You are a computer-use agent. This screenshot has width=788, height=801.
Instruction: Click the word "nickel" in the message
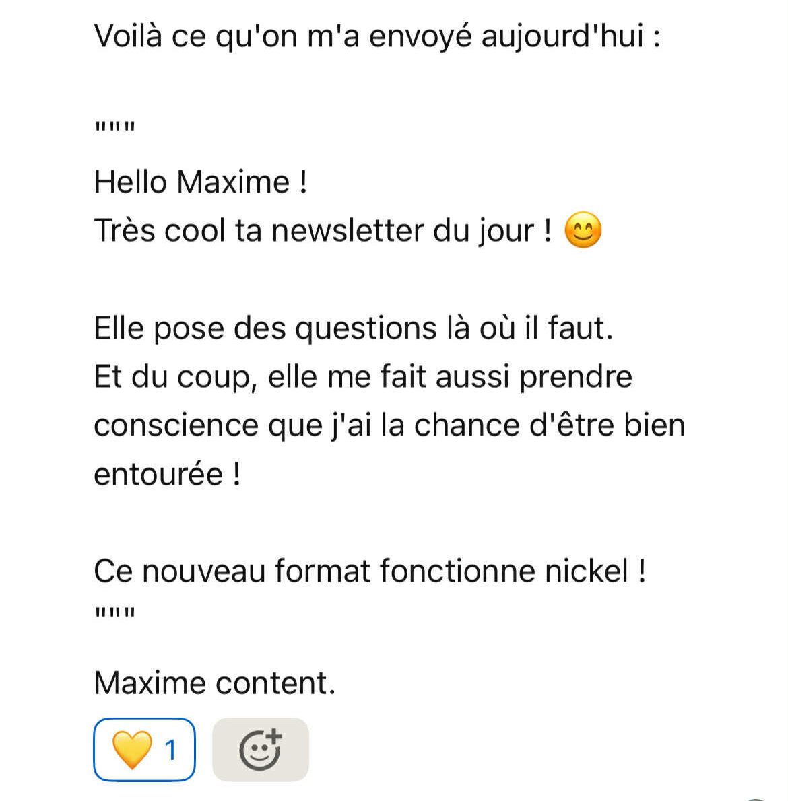click(x=586, y=571)
